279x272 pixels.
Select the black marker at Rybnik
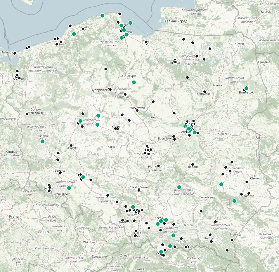click(x=122, y=220)
